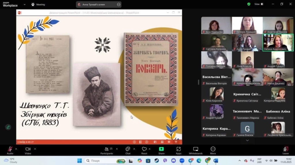This screenshot has height=165, width=295.
Task: Select Галина Власюк avatar tile
Action: pos(247,129)
